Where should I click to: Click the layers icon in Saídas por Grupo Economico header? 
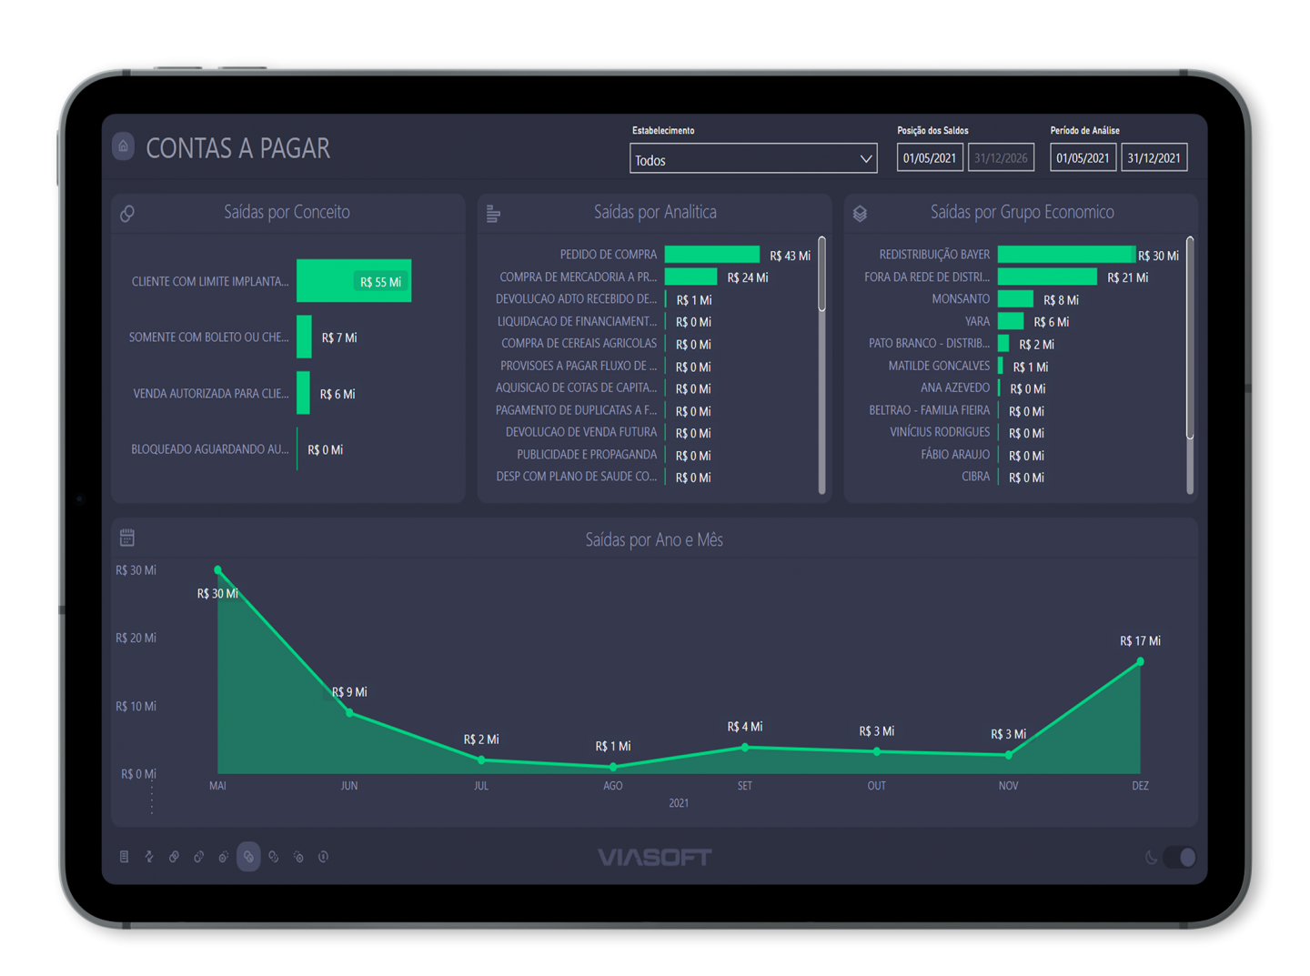(x=860, y=214)
